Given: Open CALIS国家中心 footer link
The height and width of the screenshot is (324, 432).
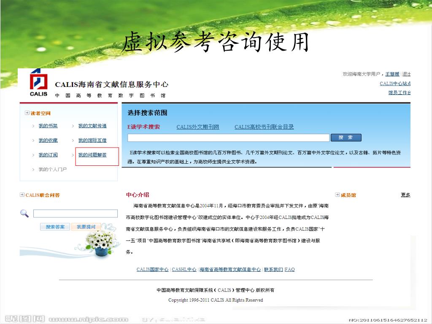Looking at the screenshot, I should 152,270.
